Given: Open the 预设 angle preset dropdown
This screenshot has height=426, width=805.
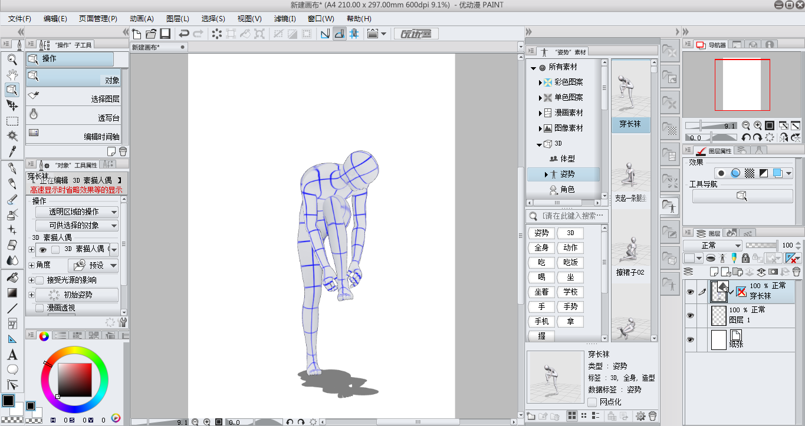Looking at the screenshot, I should point(93,266).
